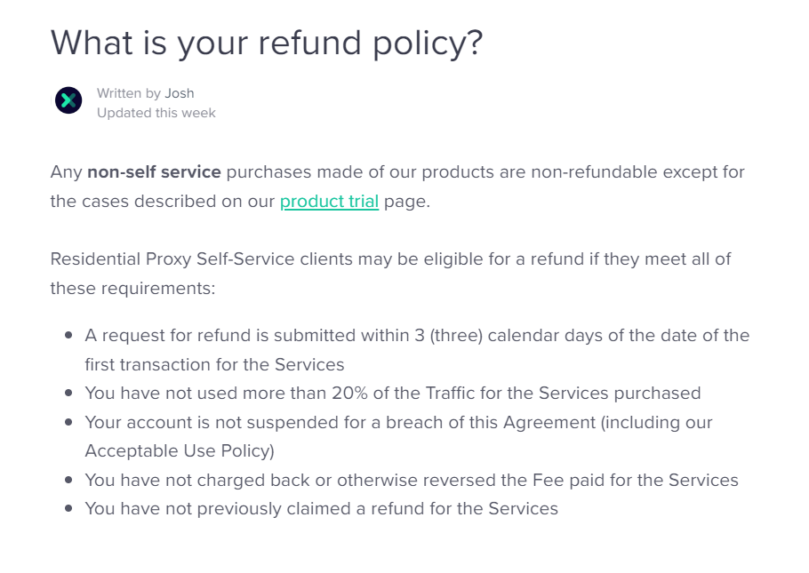Click 'these requirements:' text
The height and width of the screenshot is (573, 809).
coord(132,289)
